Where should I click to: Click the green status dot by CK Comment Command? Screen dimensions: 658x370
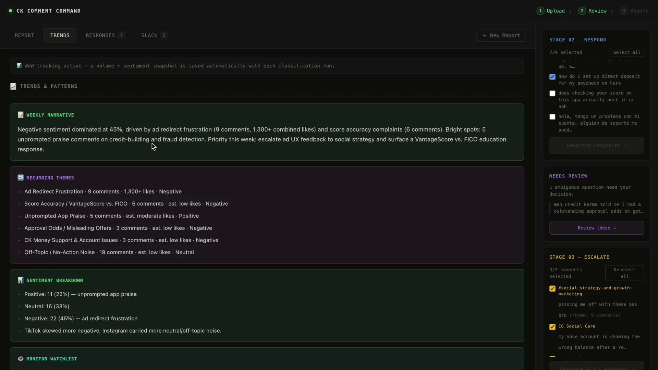(x=11, y=11)
